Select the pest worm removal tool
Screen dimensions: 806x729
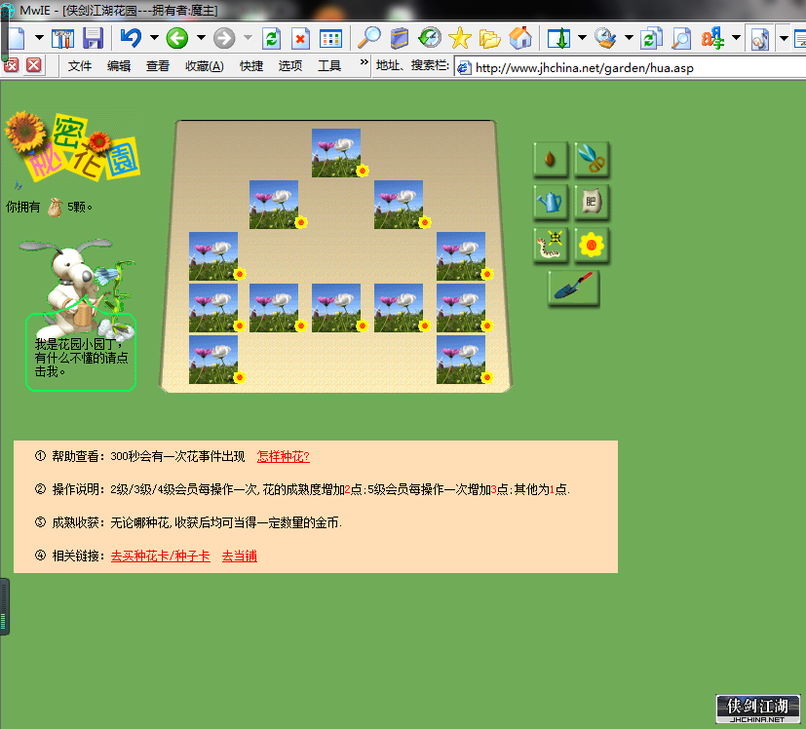(551, 245)
